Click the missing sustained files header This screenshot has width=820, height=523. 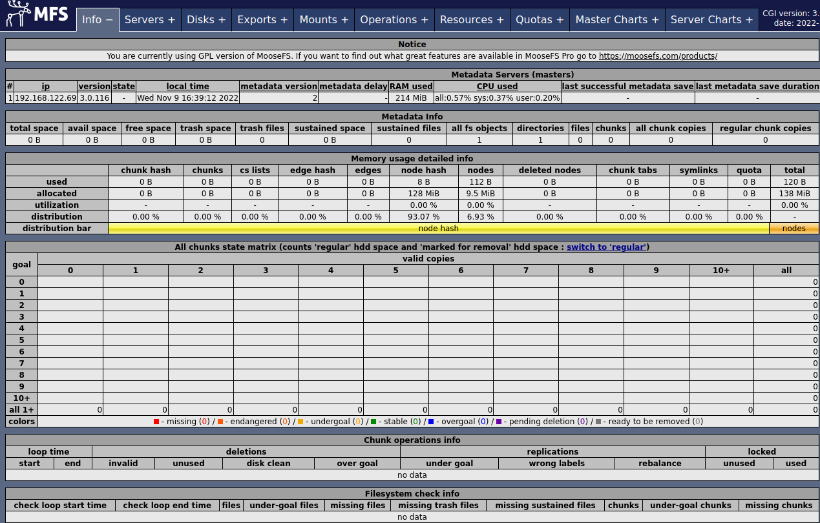point(545,506)
